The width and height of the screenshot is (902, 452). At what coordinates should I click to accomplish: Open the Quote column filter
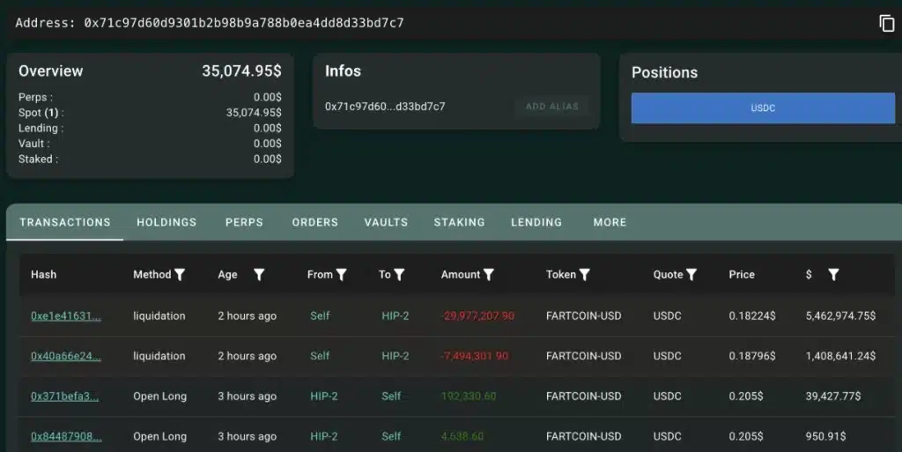[x=691, y=275]
